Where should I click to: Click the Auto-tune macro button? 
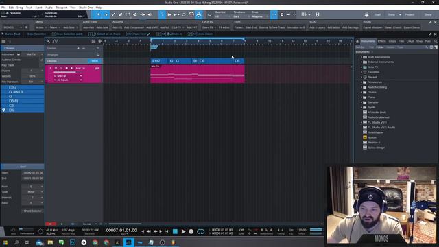(102, 27)
